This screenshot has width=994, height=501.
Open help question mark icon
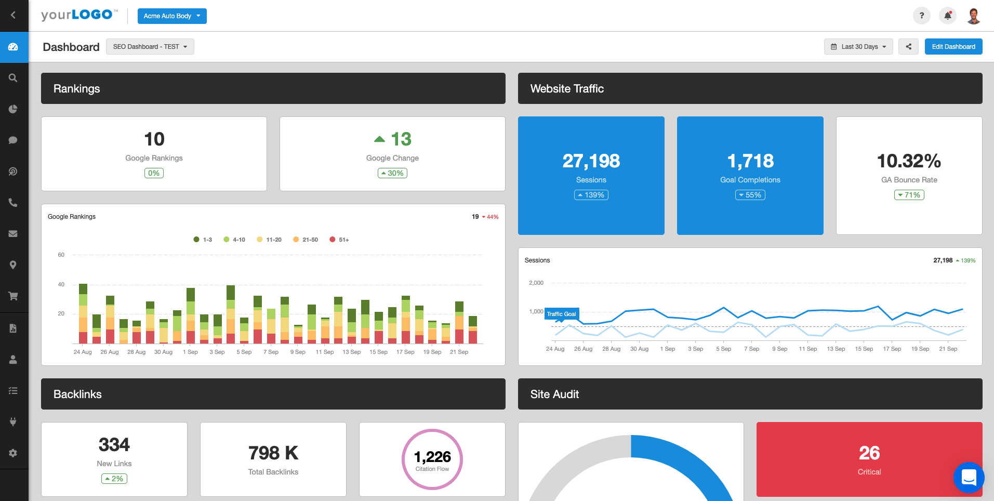(922, 16)
